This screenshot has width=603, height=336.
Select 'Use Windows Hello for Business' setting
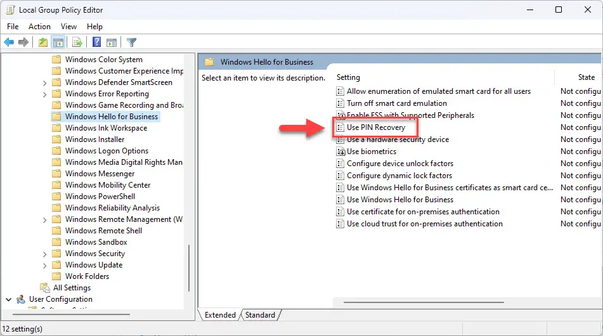400,200
